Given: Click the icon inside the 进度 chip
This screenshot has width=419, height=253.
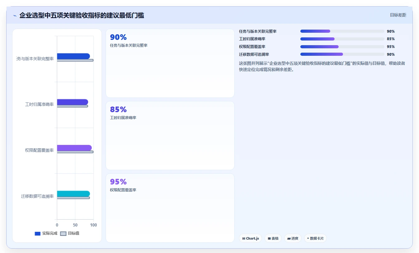Looking at the screenshot, I should 289,238.
